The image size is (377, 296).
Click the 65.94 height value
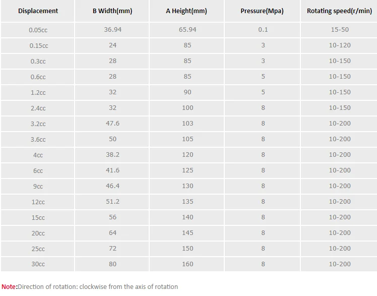point(187,30)
